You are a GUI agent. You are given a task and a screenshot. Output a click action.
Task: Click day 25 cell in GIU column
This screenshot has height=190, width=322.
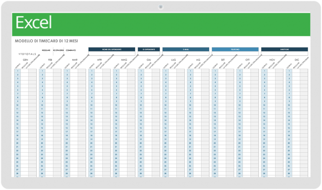pyautogui.click(x=141, y=162)
